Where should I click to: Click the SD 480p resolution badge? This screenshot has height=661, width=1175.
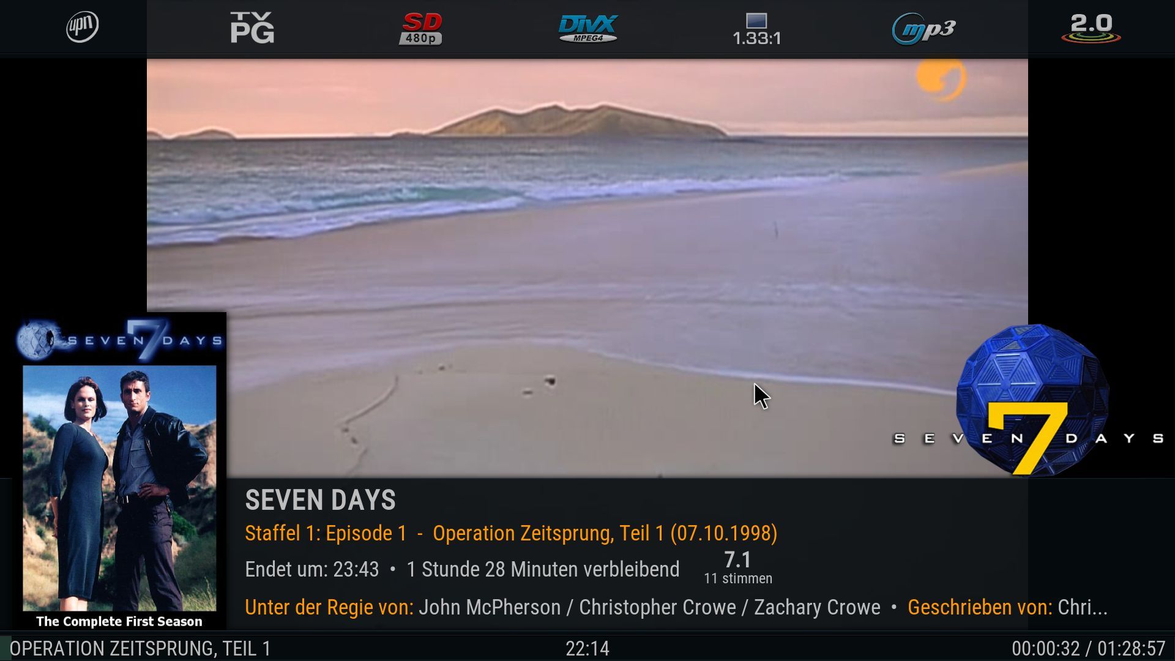tap(420, 29)
